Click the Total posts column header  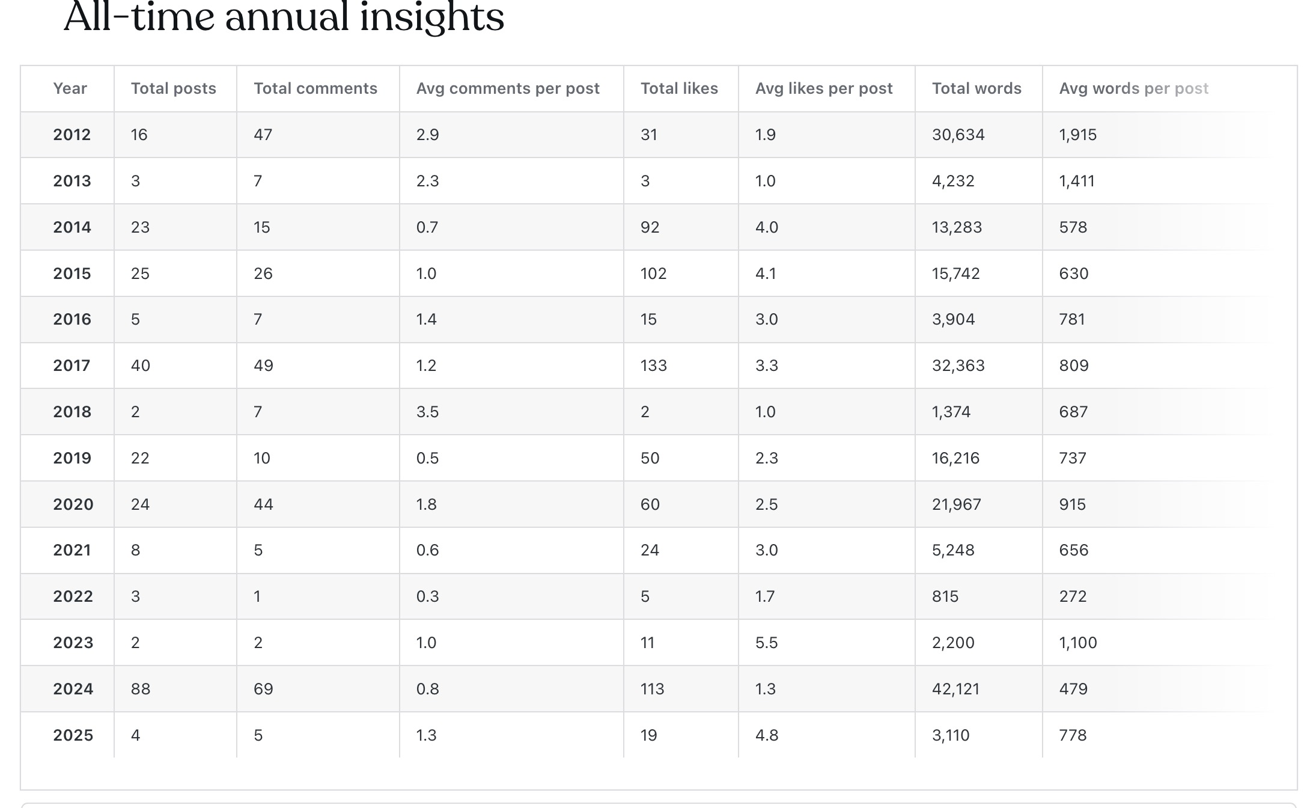coord(173,88)
